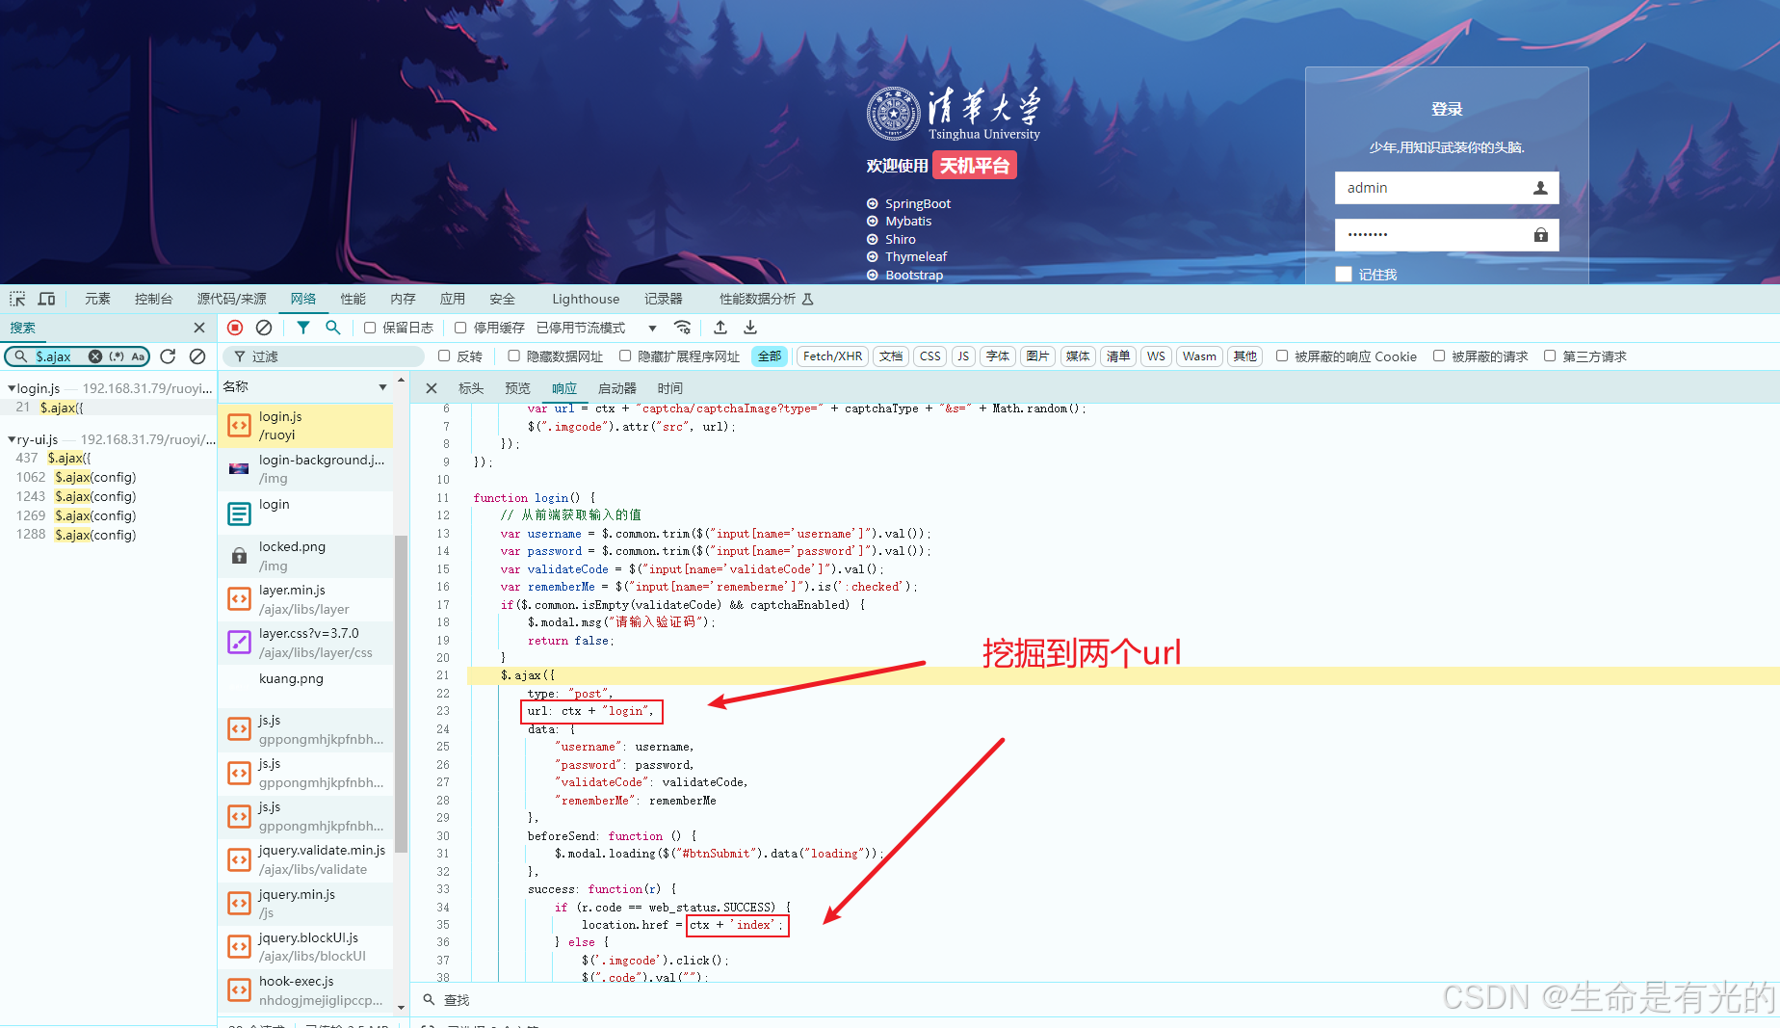The image size is (1780, 1028).
Task: Click the import HAR upload icon
Action: pos(720,328)
